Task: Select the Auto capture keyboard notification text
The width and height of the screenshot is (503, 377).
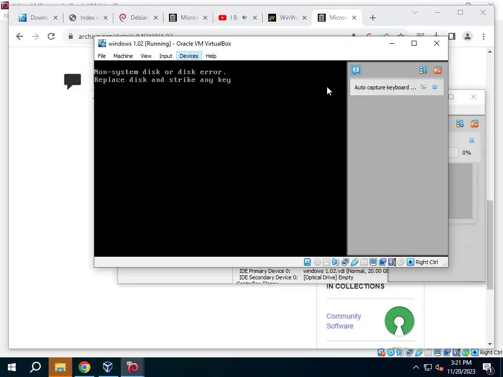Action: coord(385,87)
